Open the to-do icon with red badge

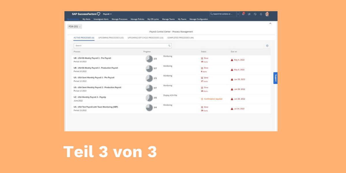243,14
